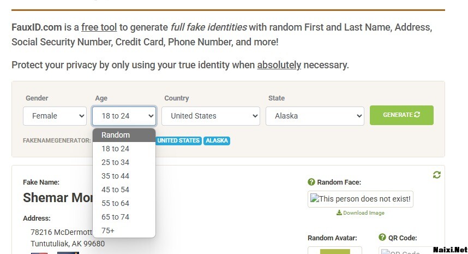The height and width of the screenshot is (254, 468).
Task: Click the question mark icon beside QR Code
Action: pyautogui.click(x=382, y=238)
